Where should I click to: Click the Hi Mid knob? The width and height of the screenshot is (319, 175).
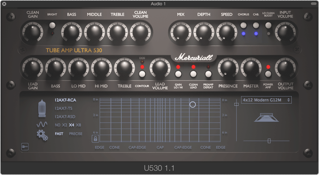[101, 68]
